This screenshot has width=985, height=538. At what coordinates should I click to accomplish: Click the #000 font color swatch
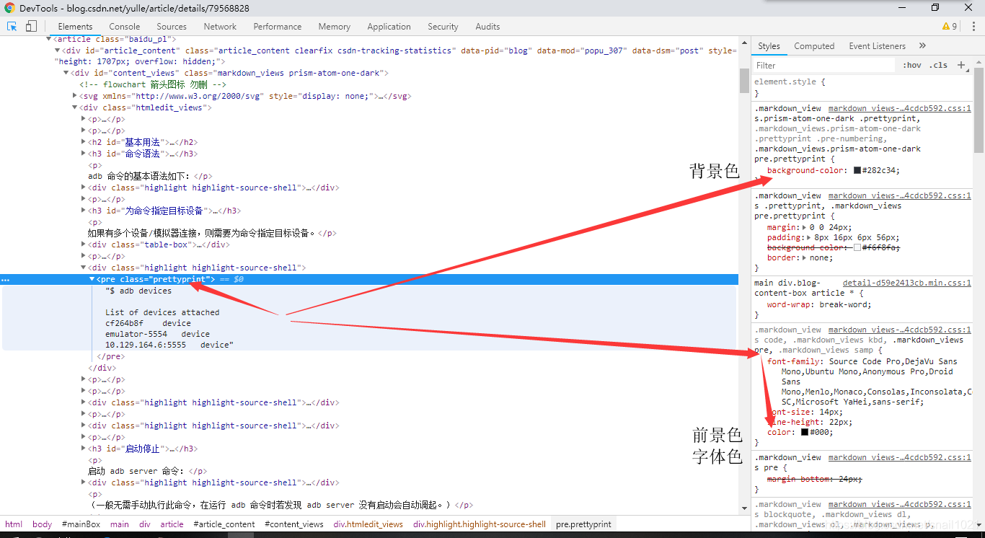click(805, 432)
